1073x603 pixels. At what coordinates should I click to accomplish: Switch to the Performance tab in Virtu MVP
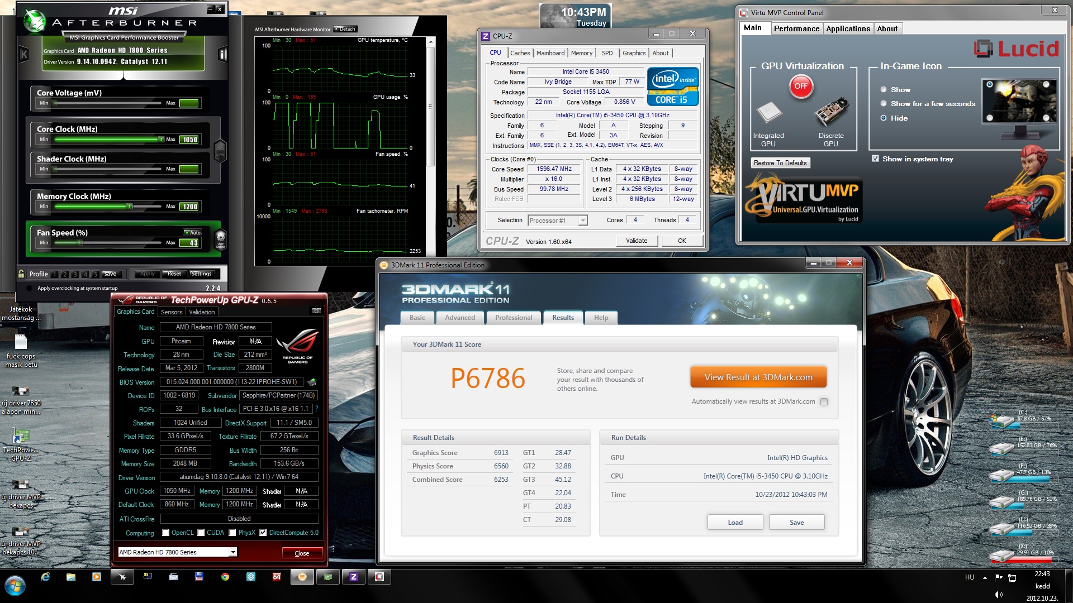click(x=796, y=28)
